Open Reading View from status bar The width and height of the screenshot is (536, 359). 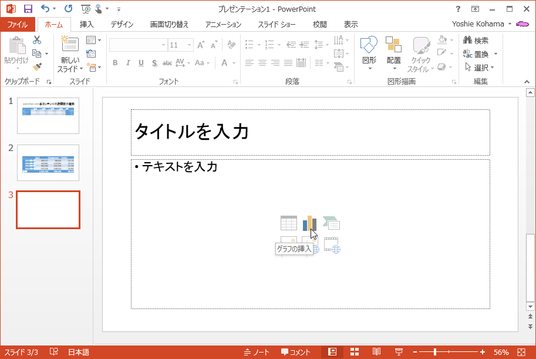coord(377,352)
